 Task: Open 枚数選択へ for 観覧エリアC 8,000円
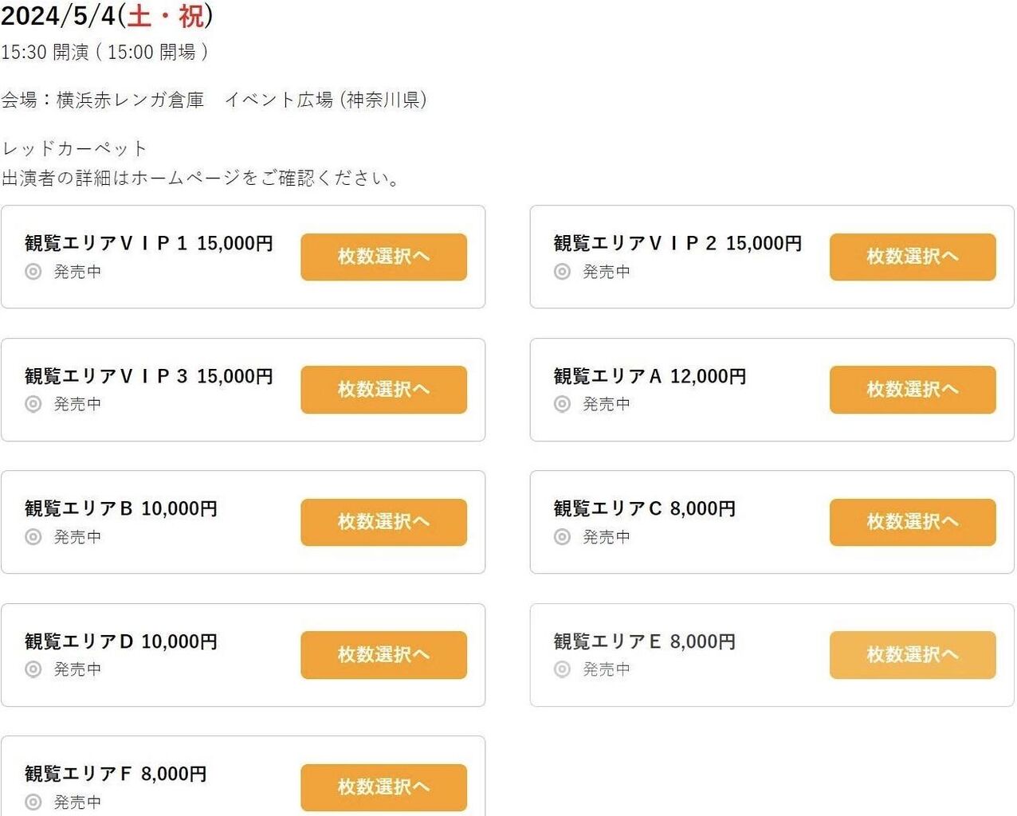click(x=913, y=522)
